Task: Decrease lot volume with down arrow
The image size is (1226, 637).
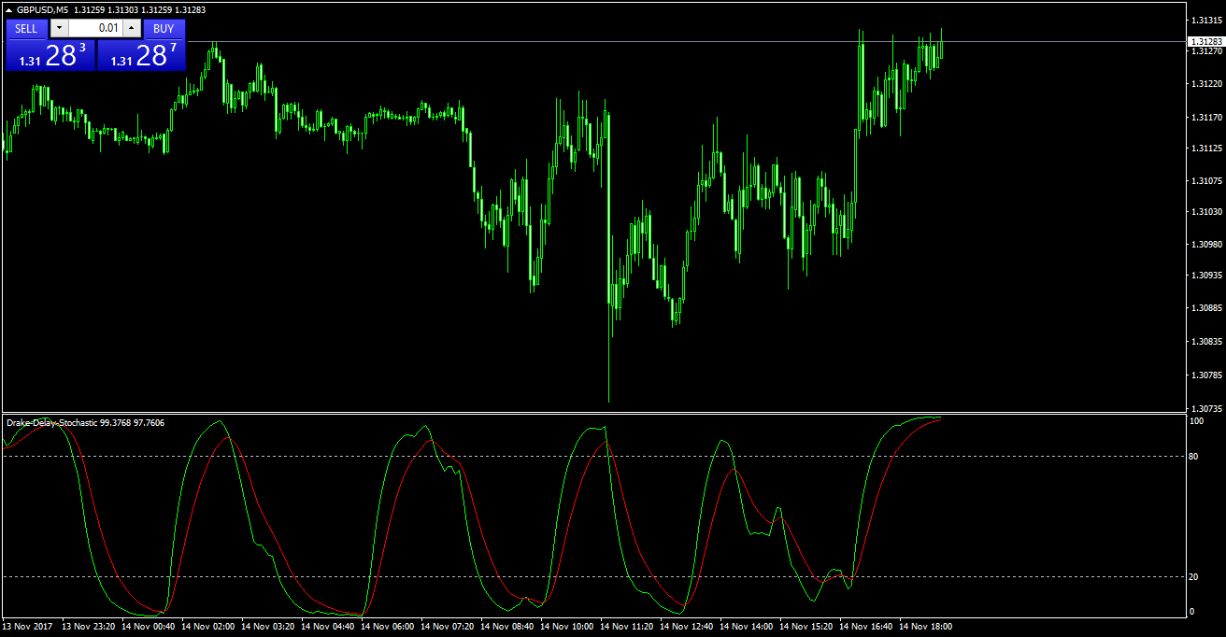Action: point(59,28)
